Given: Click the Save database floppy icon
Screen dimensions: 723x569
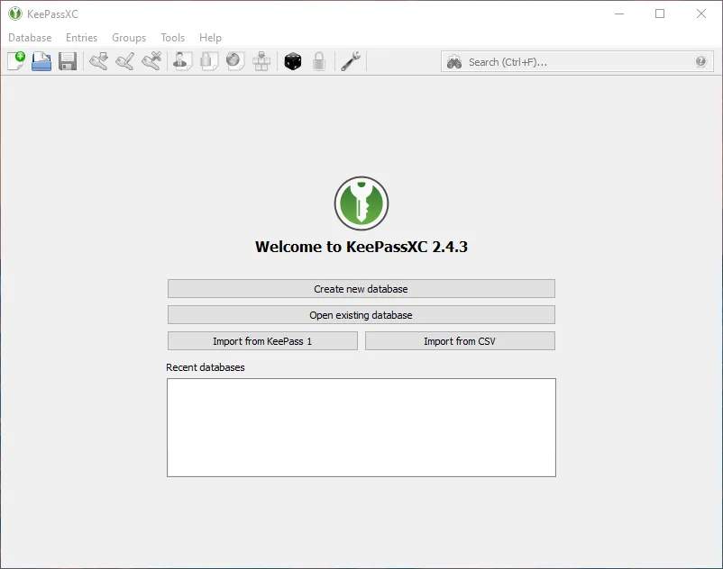Looking at the screenshot, I should pos(68,61).
